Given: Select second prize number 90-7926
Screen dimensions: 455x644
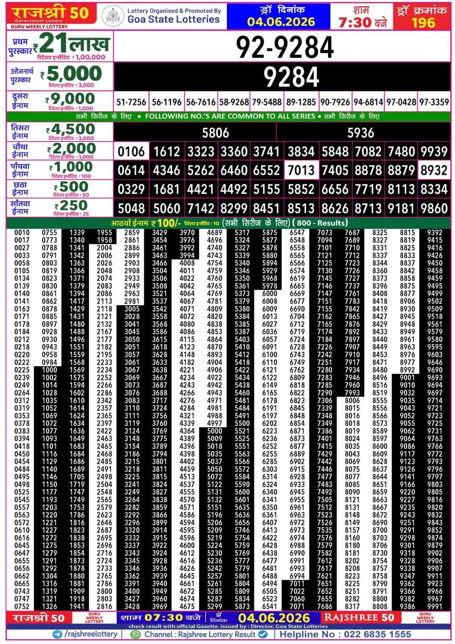Looking at the screenshot, I should click(x=335, y=102).
